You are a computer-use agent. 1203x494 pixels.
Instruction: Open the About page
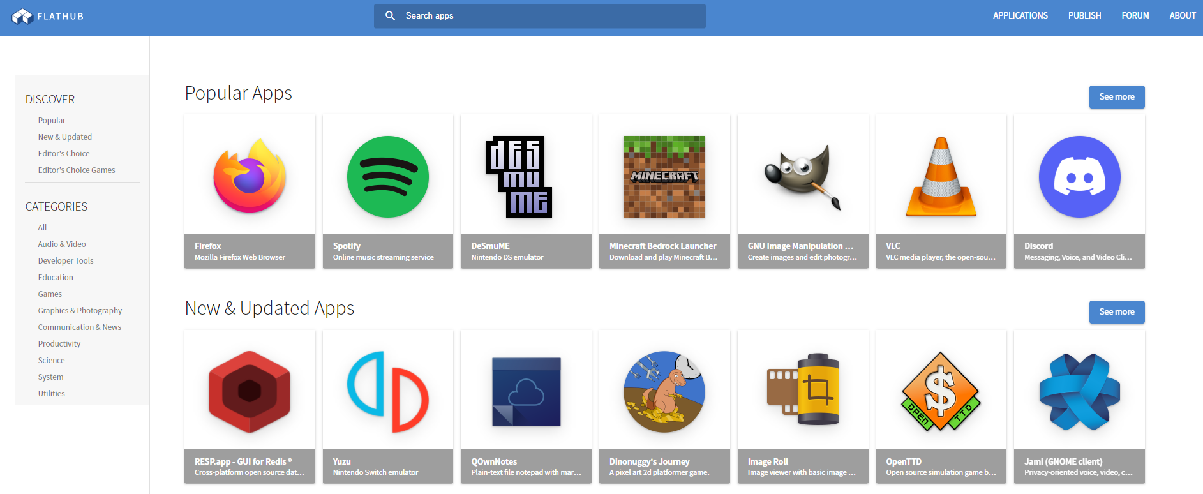pyautogui.click(x=1183, y=15)
